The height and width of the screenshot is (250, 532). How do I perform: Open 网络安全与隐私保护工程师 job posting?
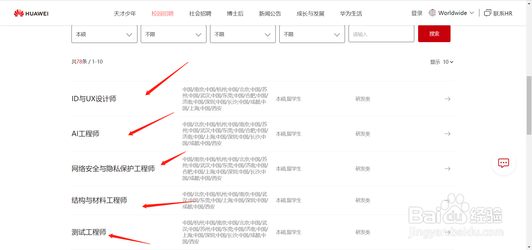coord(113,169)
